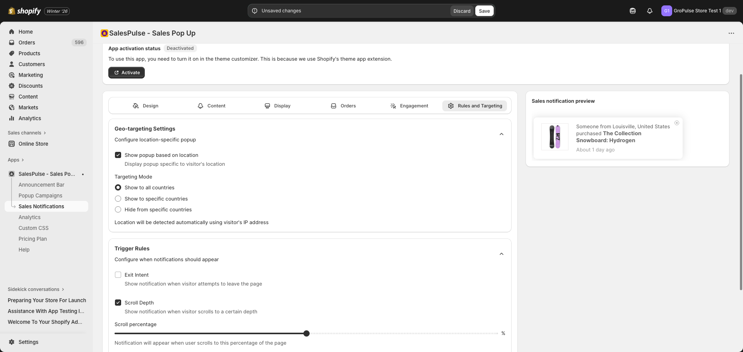The image size is (743, 352).
Task: Click the Shopify logo
Action: point(25,11)
